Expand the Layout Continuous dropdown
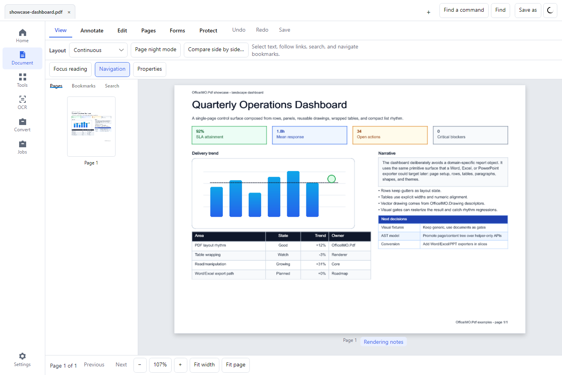This screenshot has width=562, height=375. tap(98, 50)
